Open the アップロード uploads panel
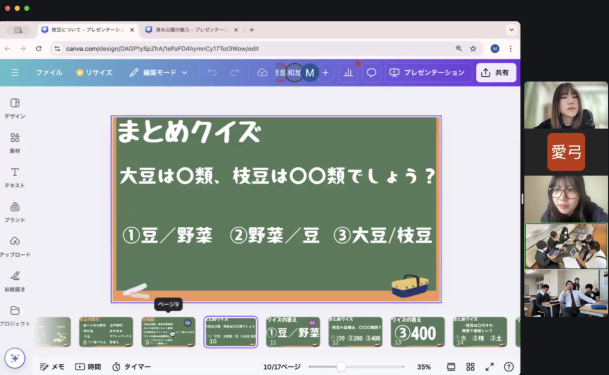Image resolution: width=609 pixels, height=375 pixels. (15, 247)
